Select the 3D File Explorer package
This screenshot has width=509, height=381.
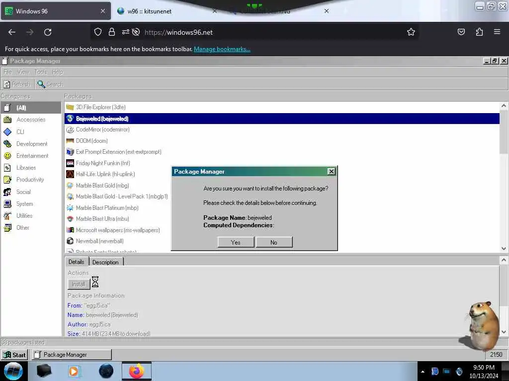point(282,107)
